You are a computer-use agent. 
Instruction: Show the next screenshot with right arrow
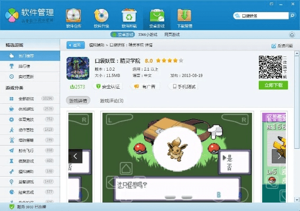(x=279, y=156)
